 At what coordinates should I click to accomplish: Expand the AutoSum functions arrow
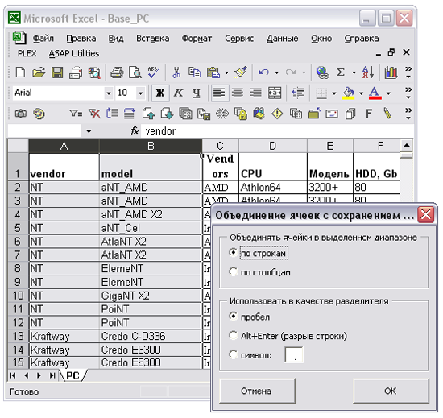(x=354, y=72)
